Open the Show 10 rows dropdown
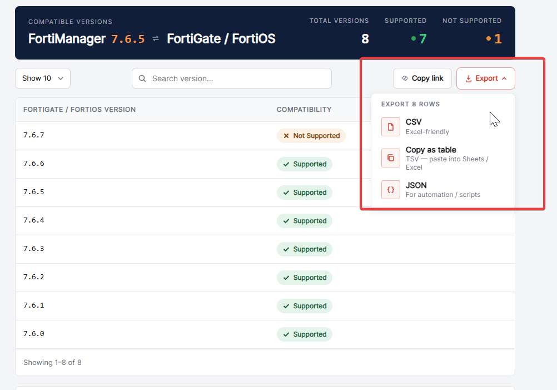The width and height of the screenshot is (557, 390). (x=43, y=78)
